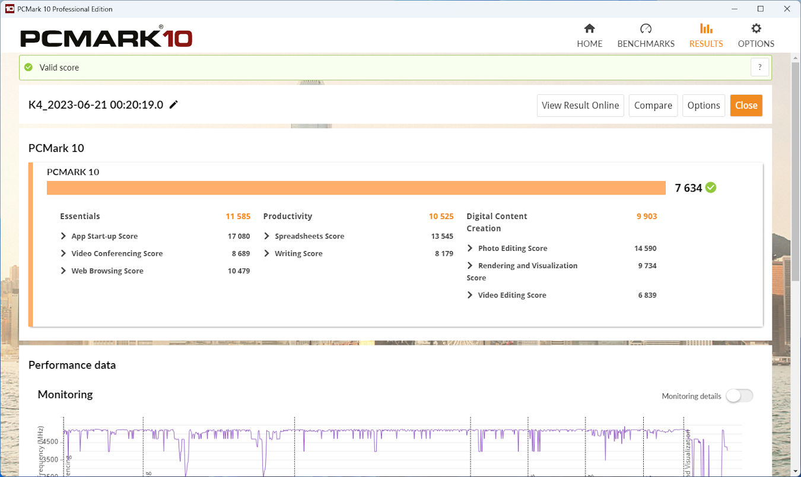The width and height of the screenshot is (801, 477).
Task: Click the Digital Content Creation score 9 903
Action: [x=647, y=216]
